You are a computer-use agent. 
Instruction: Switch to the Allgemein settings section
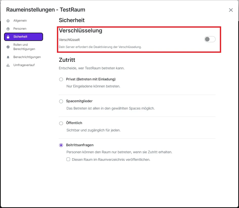pyautogui.click(x=20, y=21)
